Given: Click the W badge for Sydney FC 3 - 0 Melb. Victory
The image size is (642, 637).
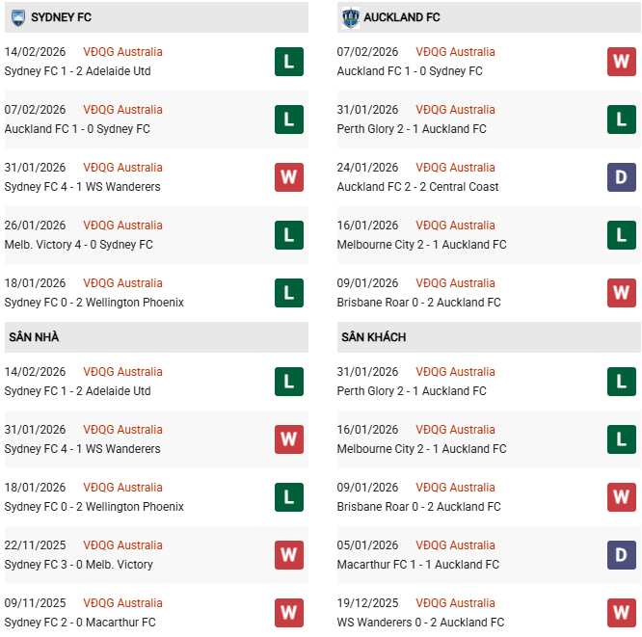Looking at the screenshot, I should (288, 555).
